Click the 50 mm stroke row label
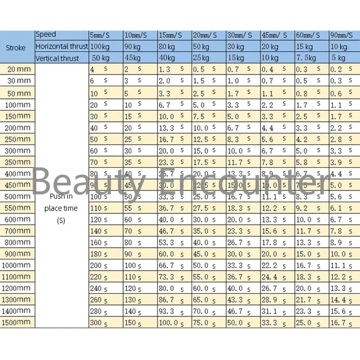 click(17, 93)
